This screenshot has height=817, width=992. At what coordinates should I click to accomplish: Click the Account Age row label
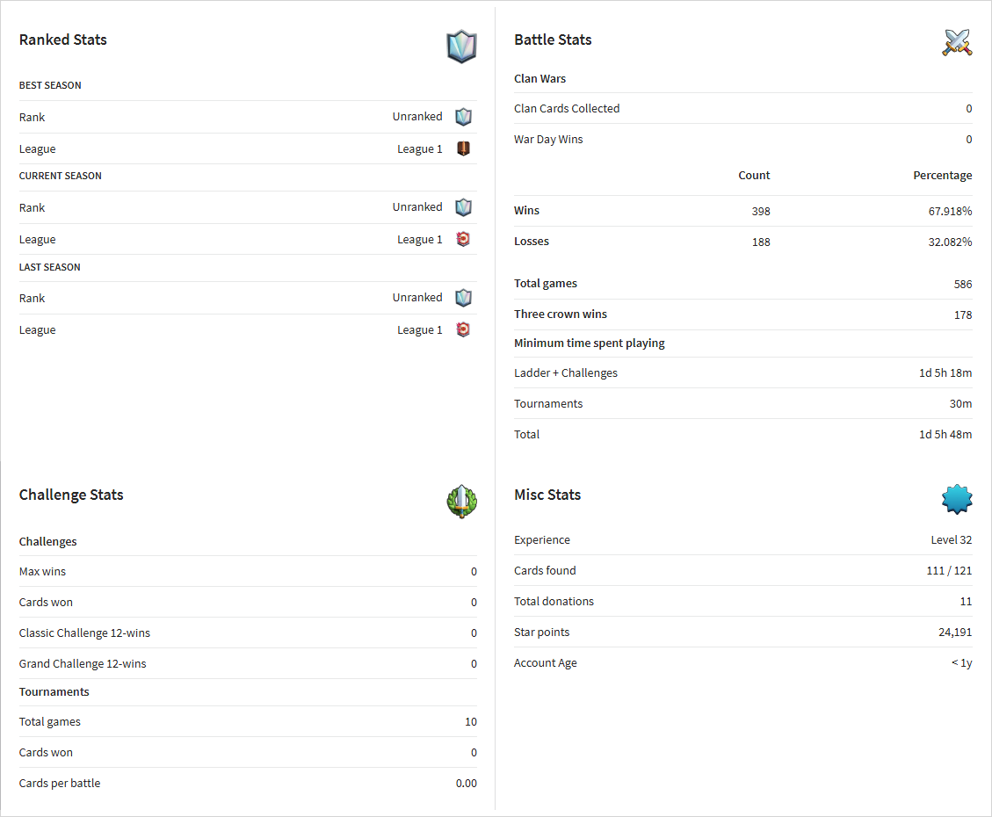(546, 663)
